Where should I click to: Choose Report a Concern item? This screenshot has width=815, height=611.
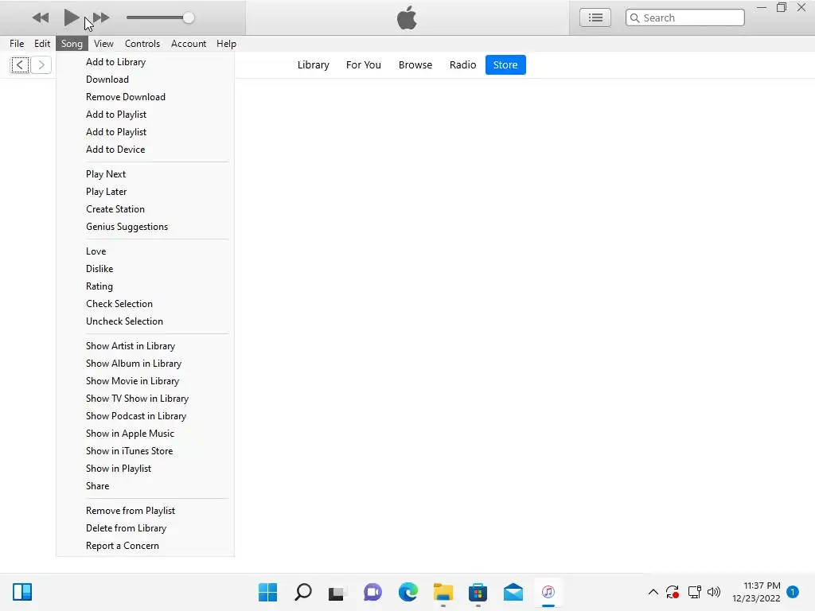point(145,546)
